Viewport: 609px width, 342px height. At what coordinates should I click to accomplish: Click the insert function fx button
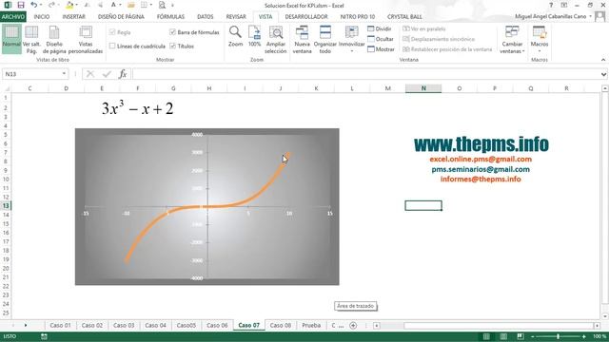coord(123,74)
